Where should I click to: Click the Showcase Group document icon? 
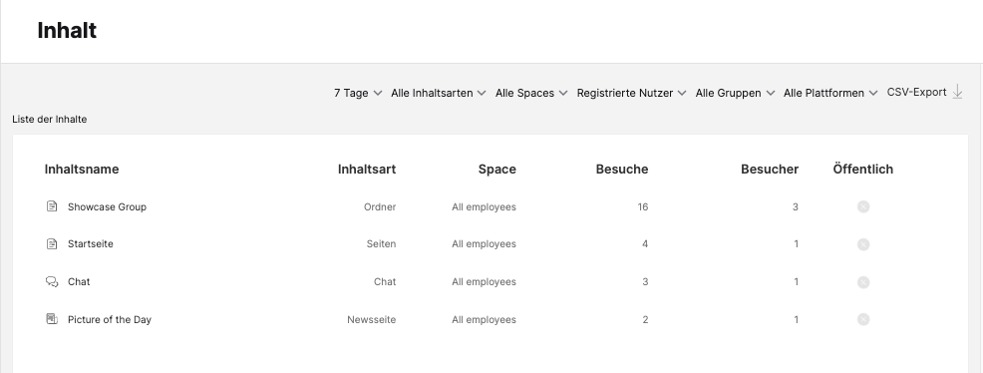[x=52, y=206]
